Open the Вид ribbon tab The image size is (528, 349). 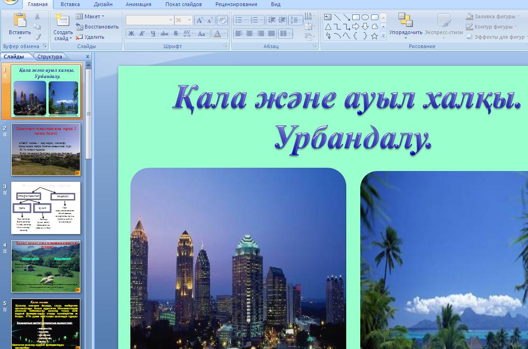click(276, 4)
